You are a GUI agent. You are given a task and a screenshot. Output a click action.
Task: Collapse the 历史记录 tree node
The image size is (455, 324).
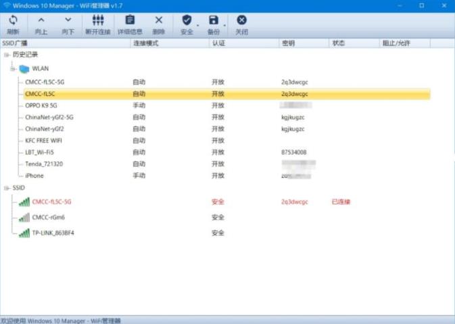tap(7, 55)
